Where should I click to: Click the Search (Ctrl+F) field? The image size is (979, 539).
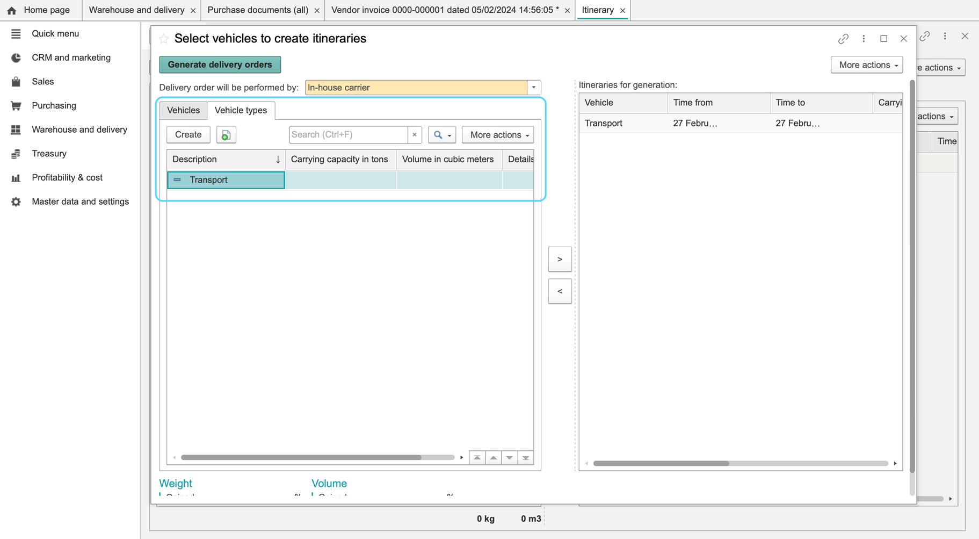click(348, 135)
